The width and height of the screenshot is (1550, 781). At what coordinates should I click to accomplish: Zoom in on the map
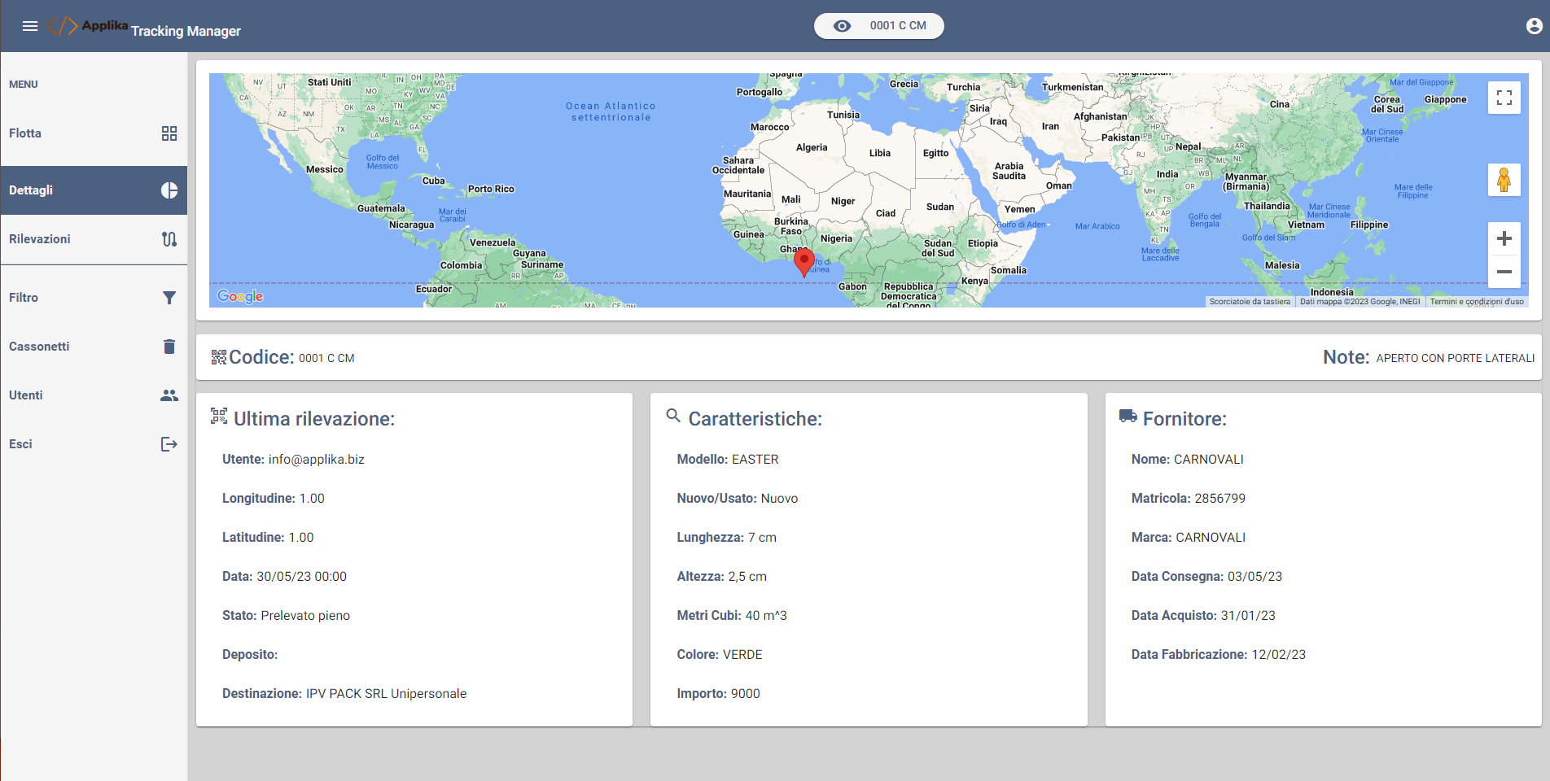click(1504, 238)
